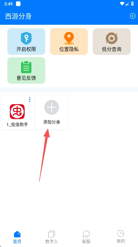Image resolution: width=138 pixels, height=247 pixels.
Task: Open the 位置隐私 location pin icon
Action: pyautogui.click(x=69, y=38)
